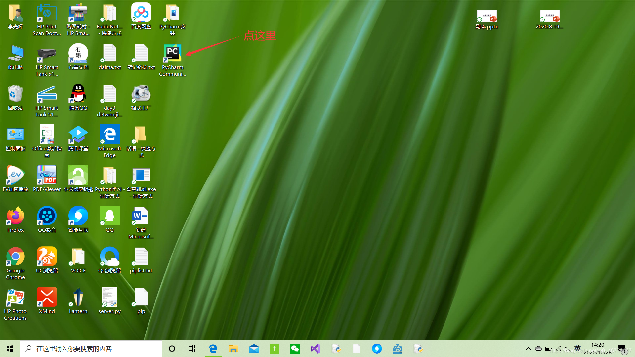Open 小米感应钥匙 shortcut
The height and width of the screenshot is (357, 635).
tap(78, 179)
